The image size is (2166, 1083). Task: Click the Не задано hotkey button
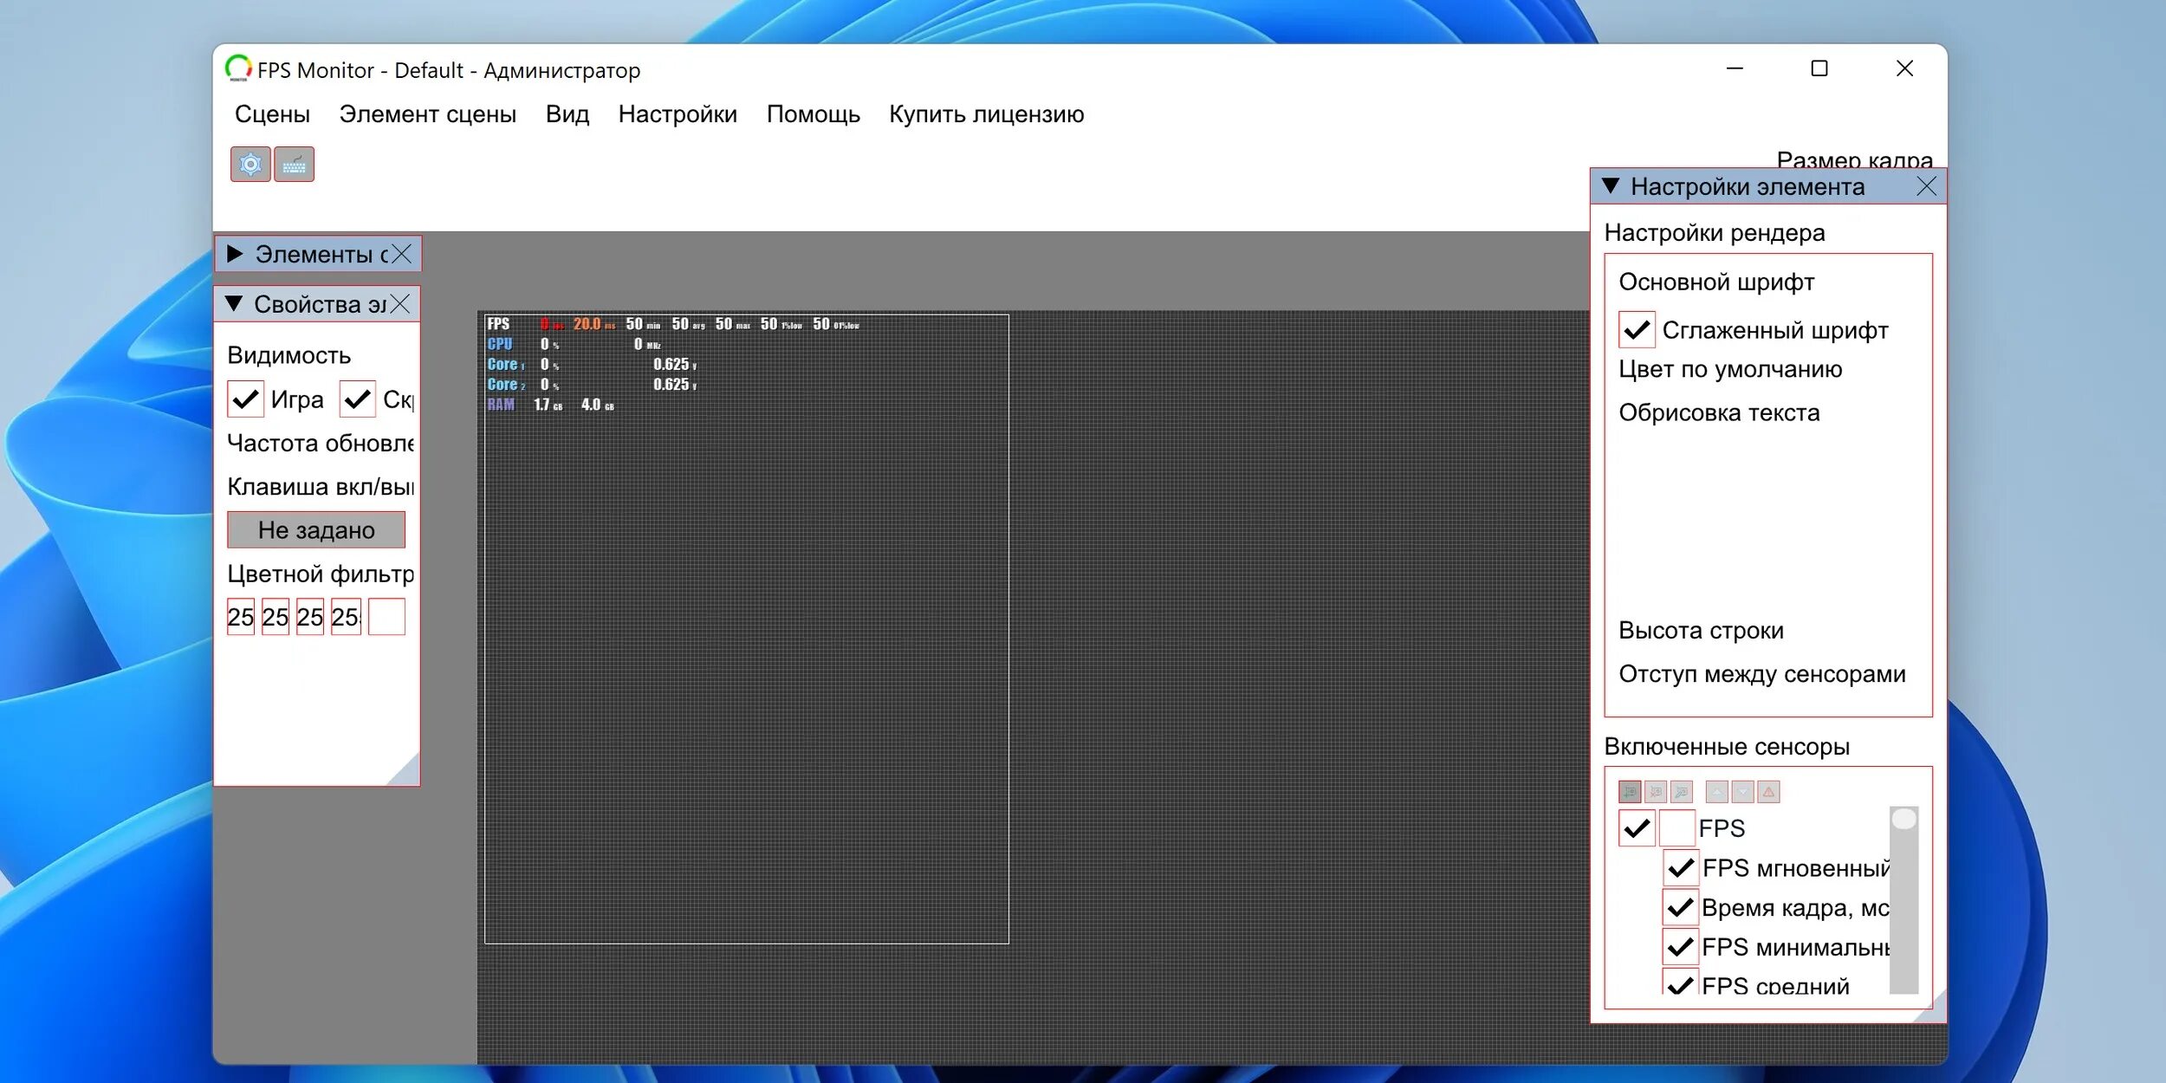[316, 529]
